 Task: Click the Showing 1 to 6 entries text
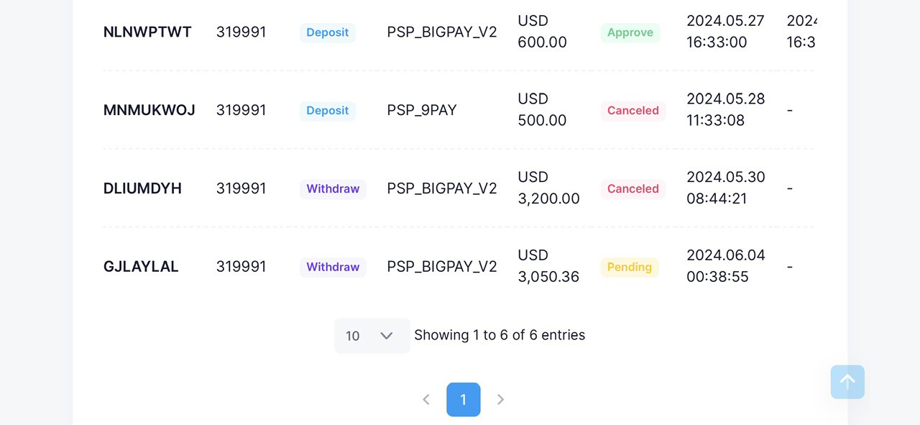point(500,335)
